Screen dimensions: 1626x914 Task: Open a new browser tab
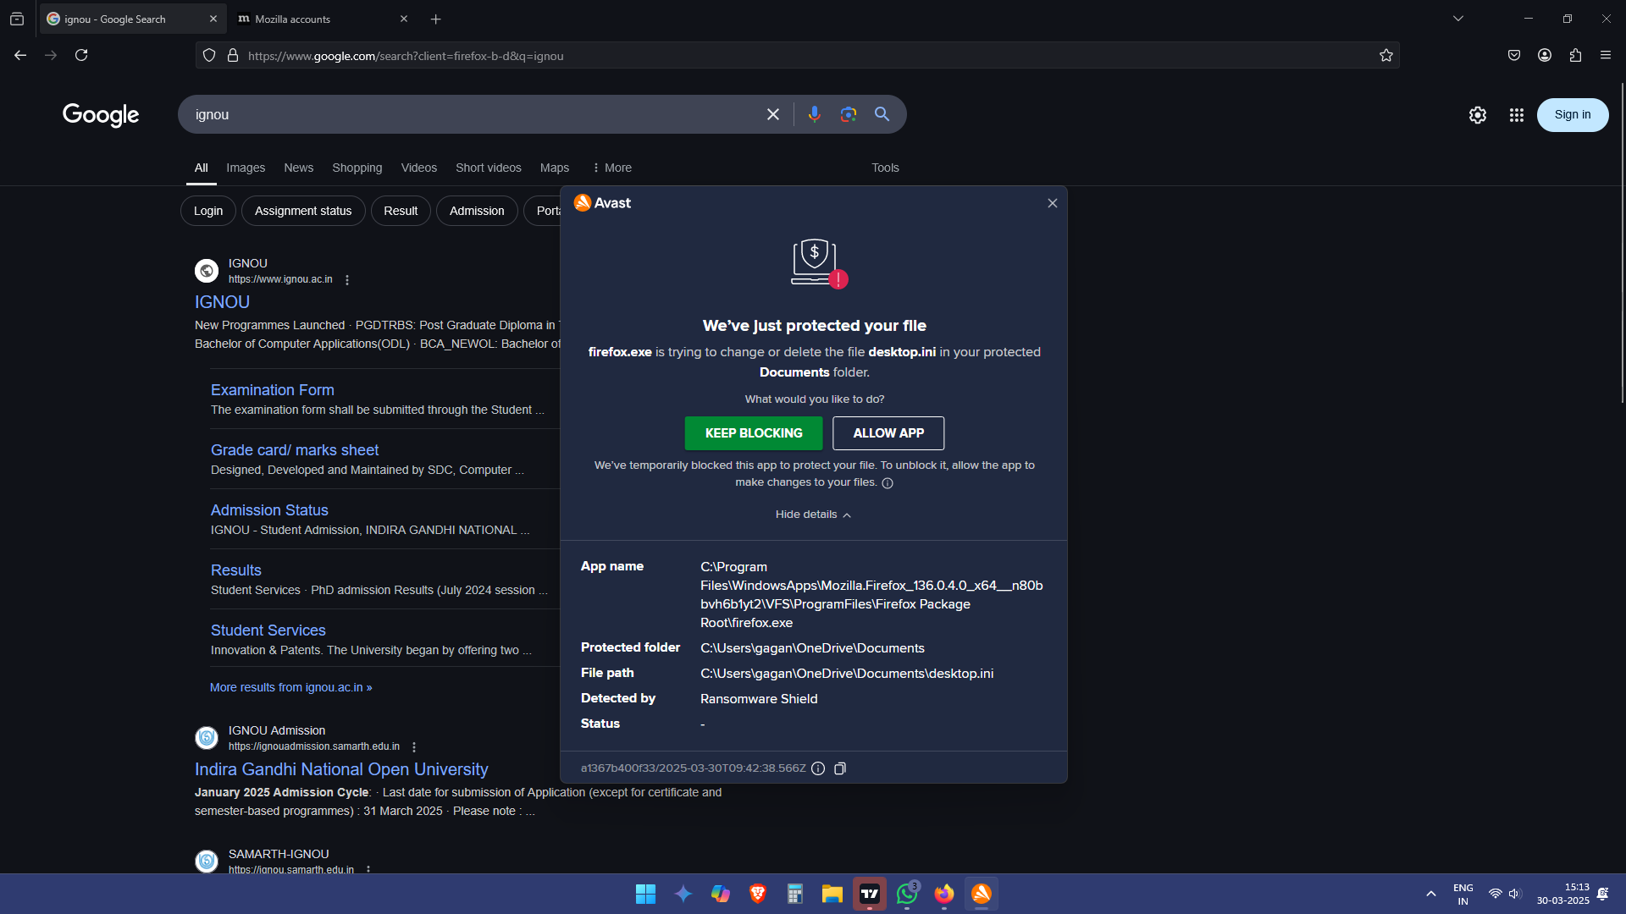click(435, 19)
